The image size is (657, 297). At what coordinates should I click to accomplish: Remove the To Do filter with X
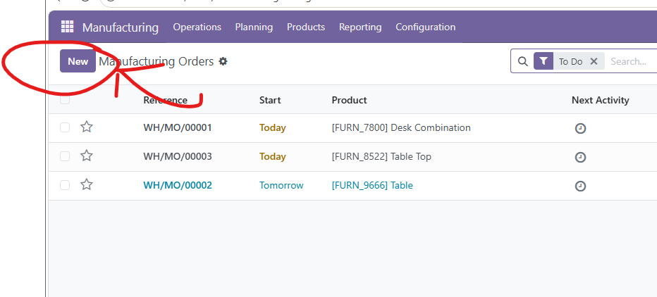coord(594,61)
